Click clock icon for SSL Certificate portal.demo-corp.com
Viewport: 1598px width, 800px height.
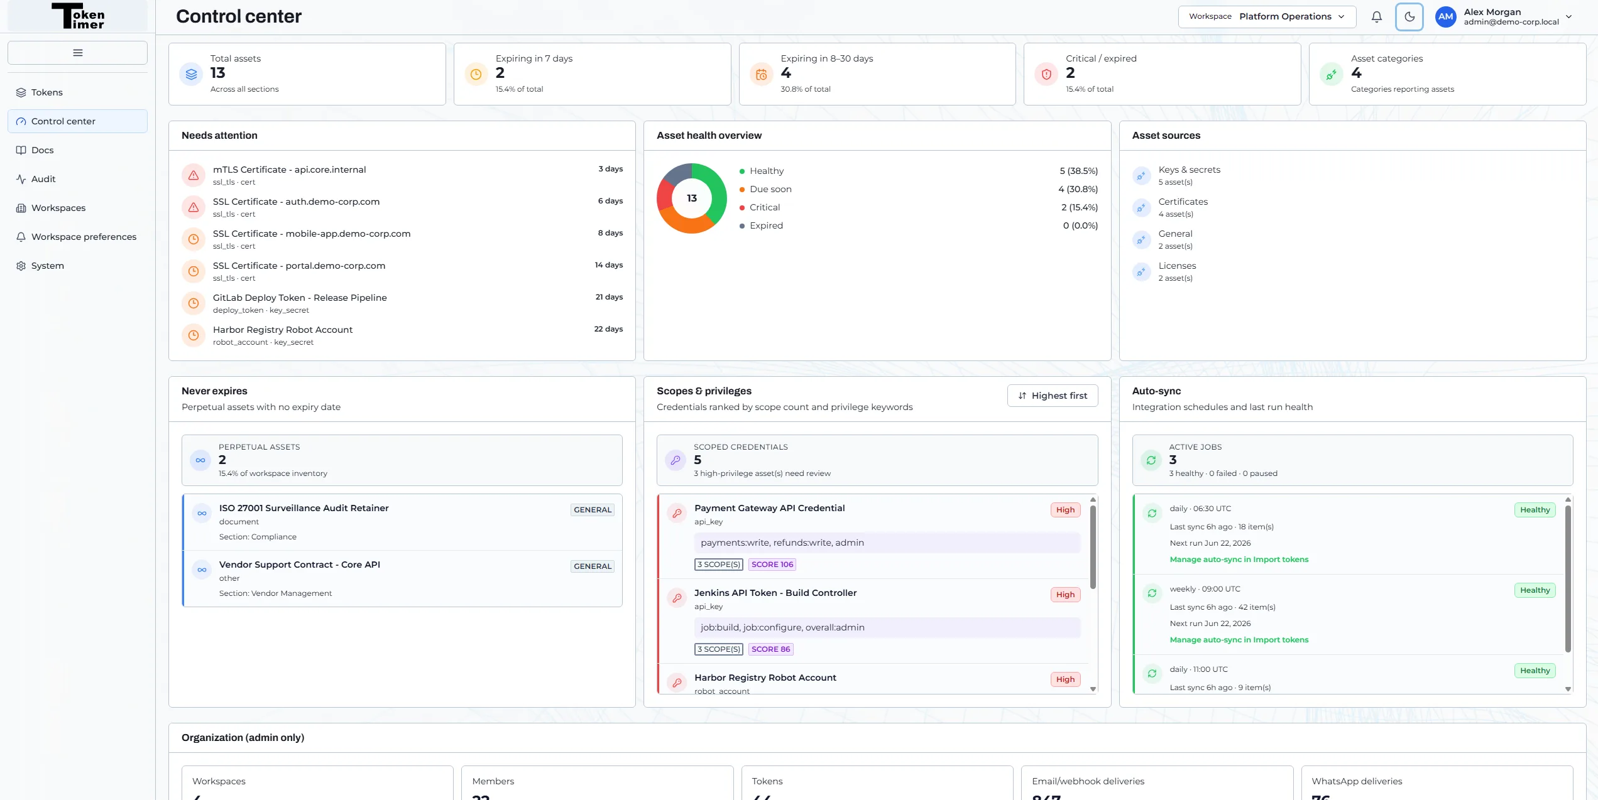(194, 271)
